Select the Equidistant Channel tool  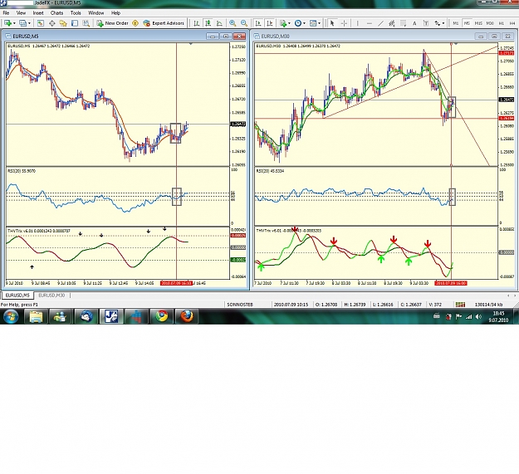392,23
